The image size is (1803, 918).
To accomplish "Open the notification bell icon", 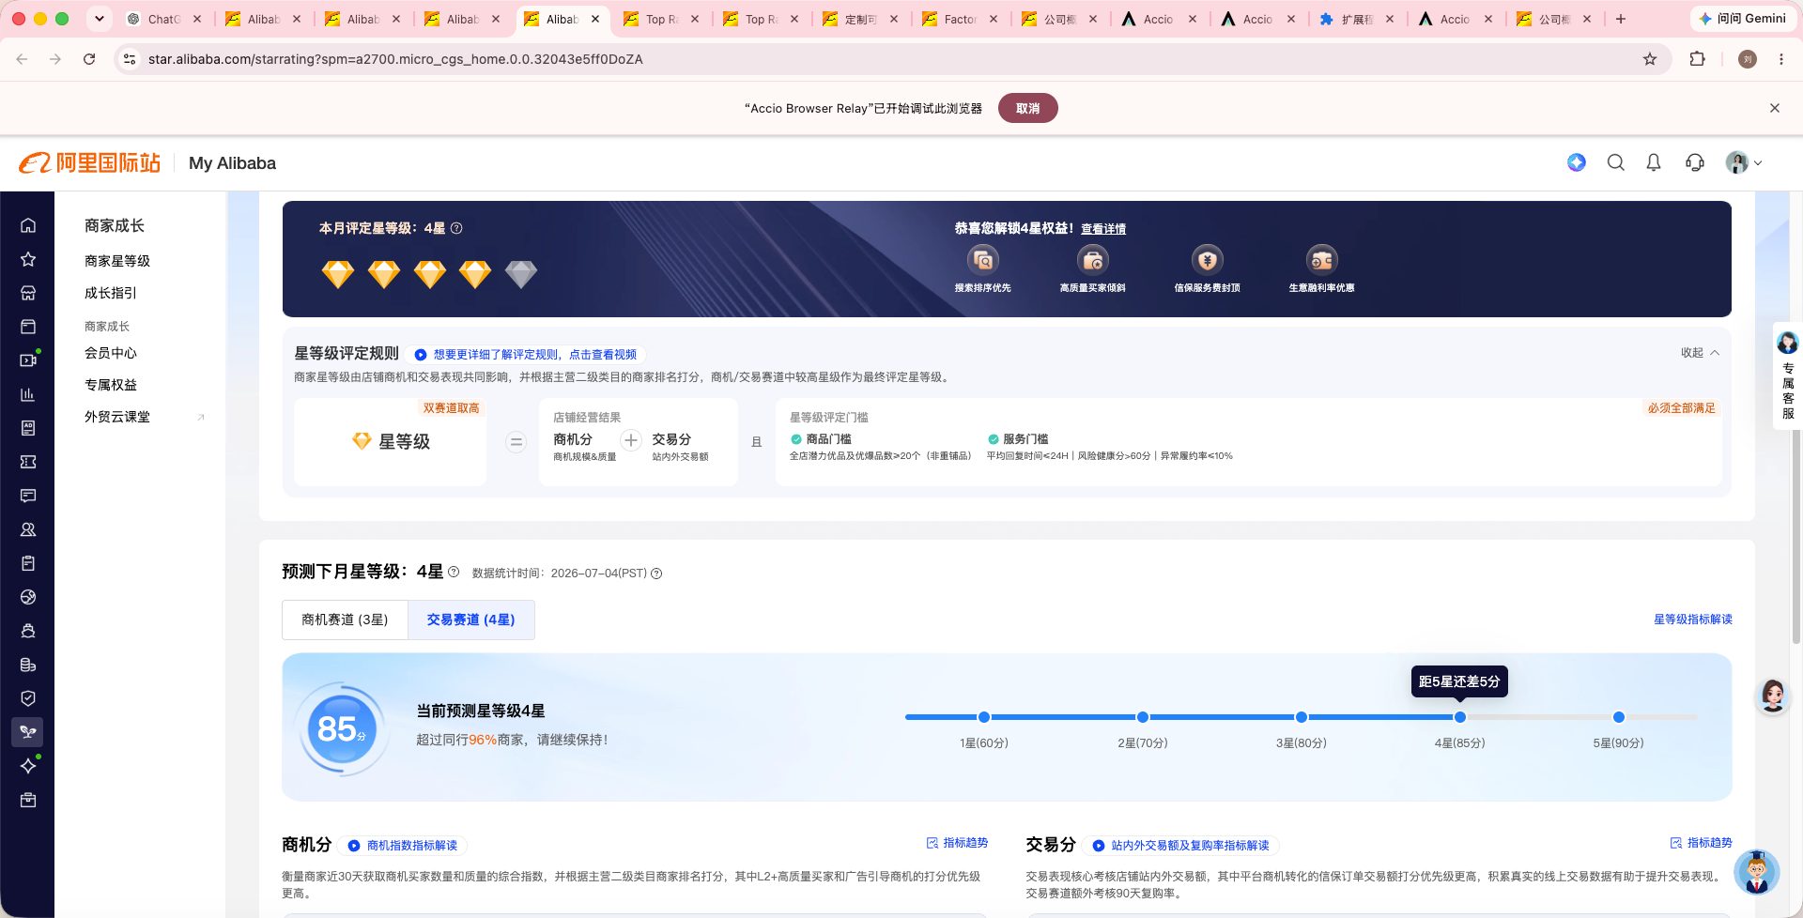I will (x=1654, y=162).
